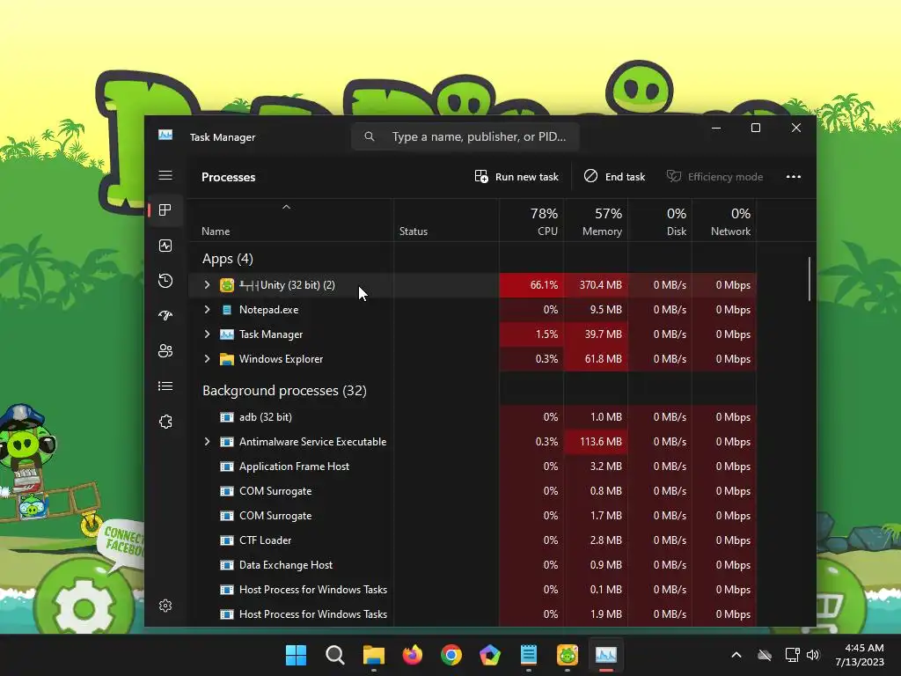Viewport: 901px width, 676px height.
Task: Click the Apps (4) group header
Action: click(x=228, y=259)
